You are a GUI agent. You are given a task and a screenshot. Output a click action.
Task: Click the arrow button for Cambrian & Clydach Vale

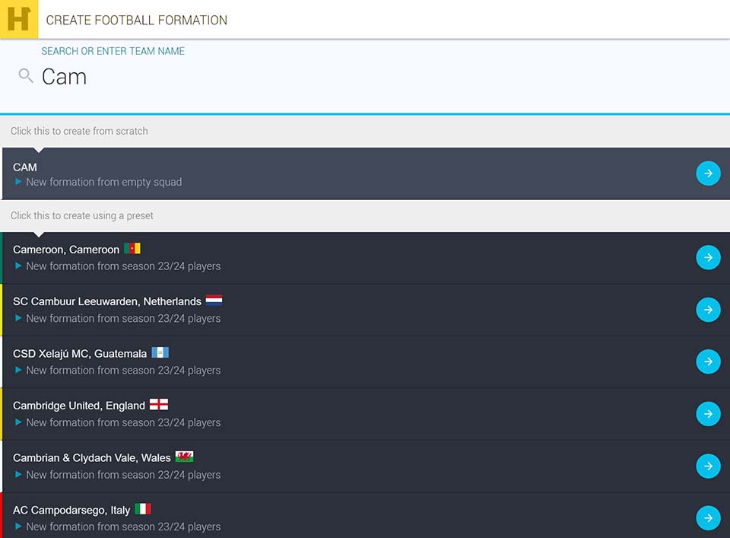tap(708, 466)
